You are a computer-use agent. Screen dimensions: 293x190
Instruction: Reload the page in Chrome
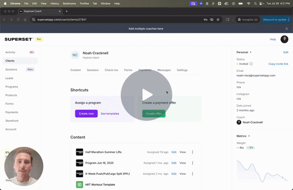tap(18, 20)
